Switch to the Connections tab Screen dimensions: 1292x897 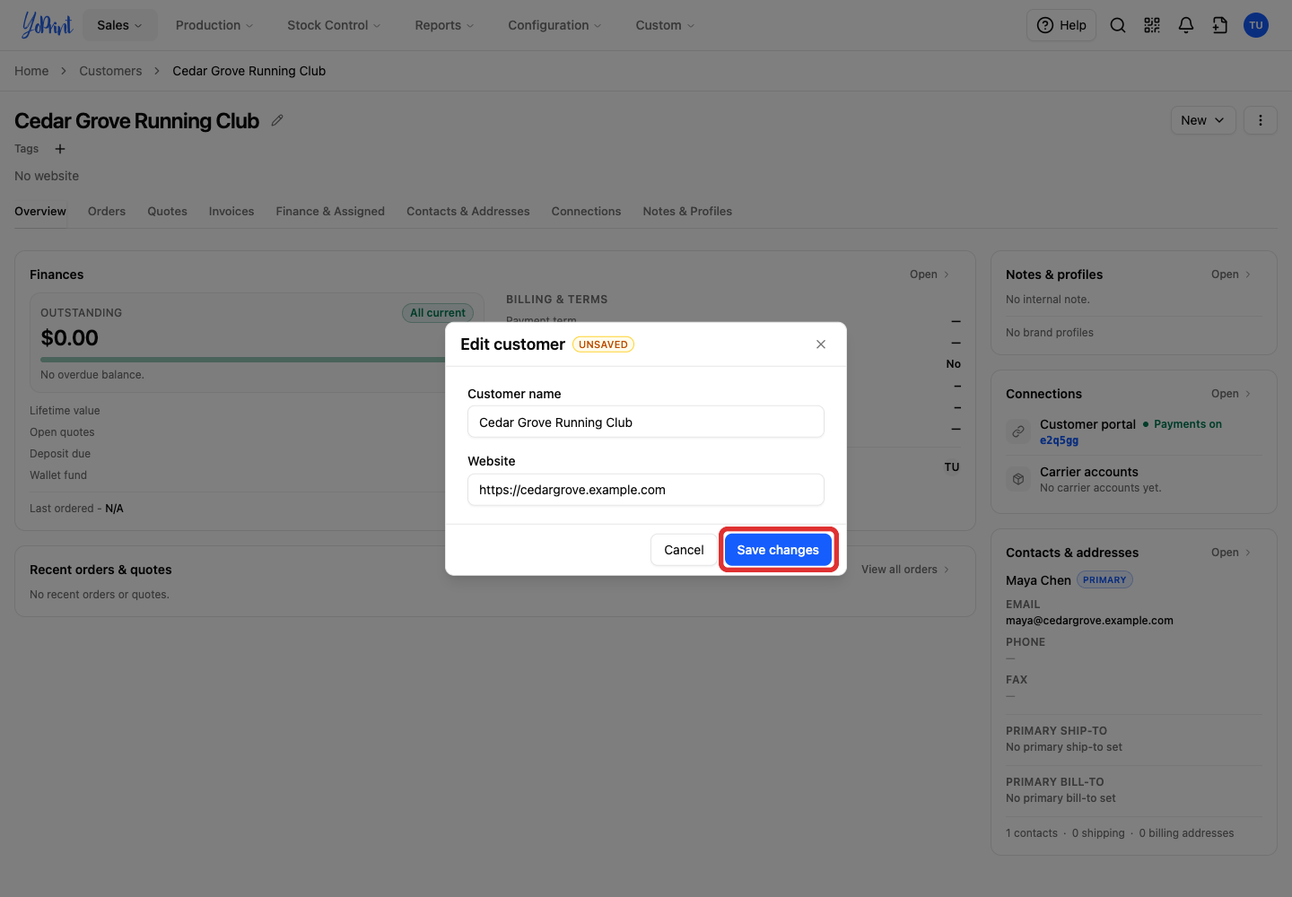587,212
